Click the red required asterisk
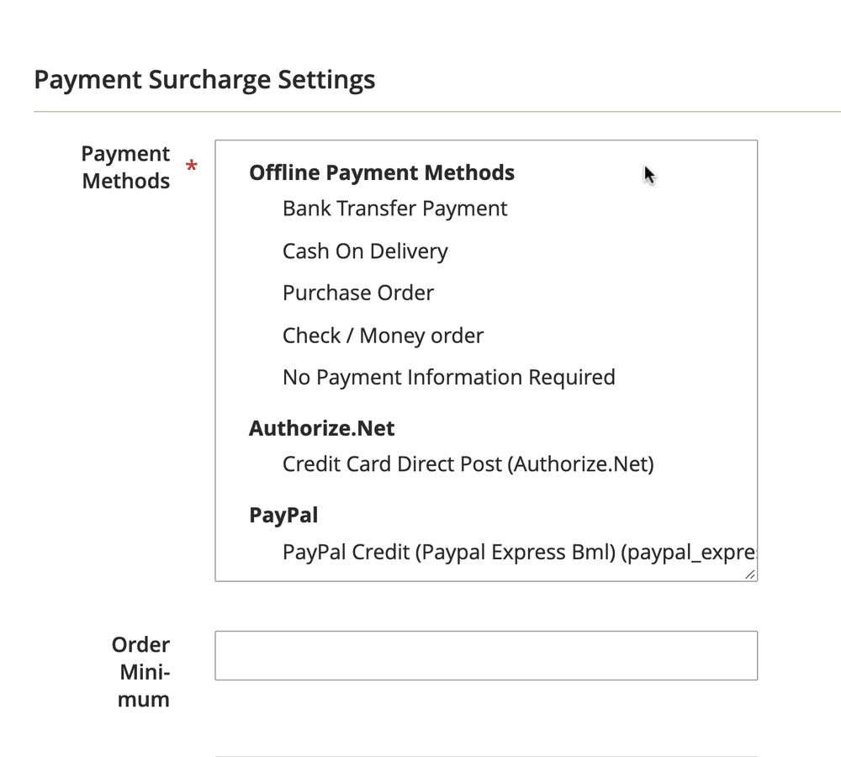 pyautogui.click(x=192, y=167)
